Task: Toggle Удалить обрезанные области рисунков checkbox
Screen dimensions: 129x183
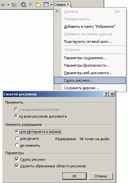Action: pyautogui.click(x=17, y=166)
